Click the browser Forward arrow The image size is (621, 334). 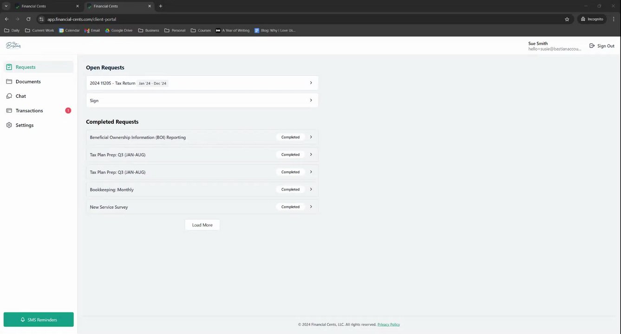pyautogui.click(x=18, y=19)
